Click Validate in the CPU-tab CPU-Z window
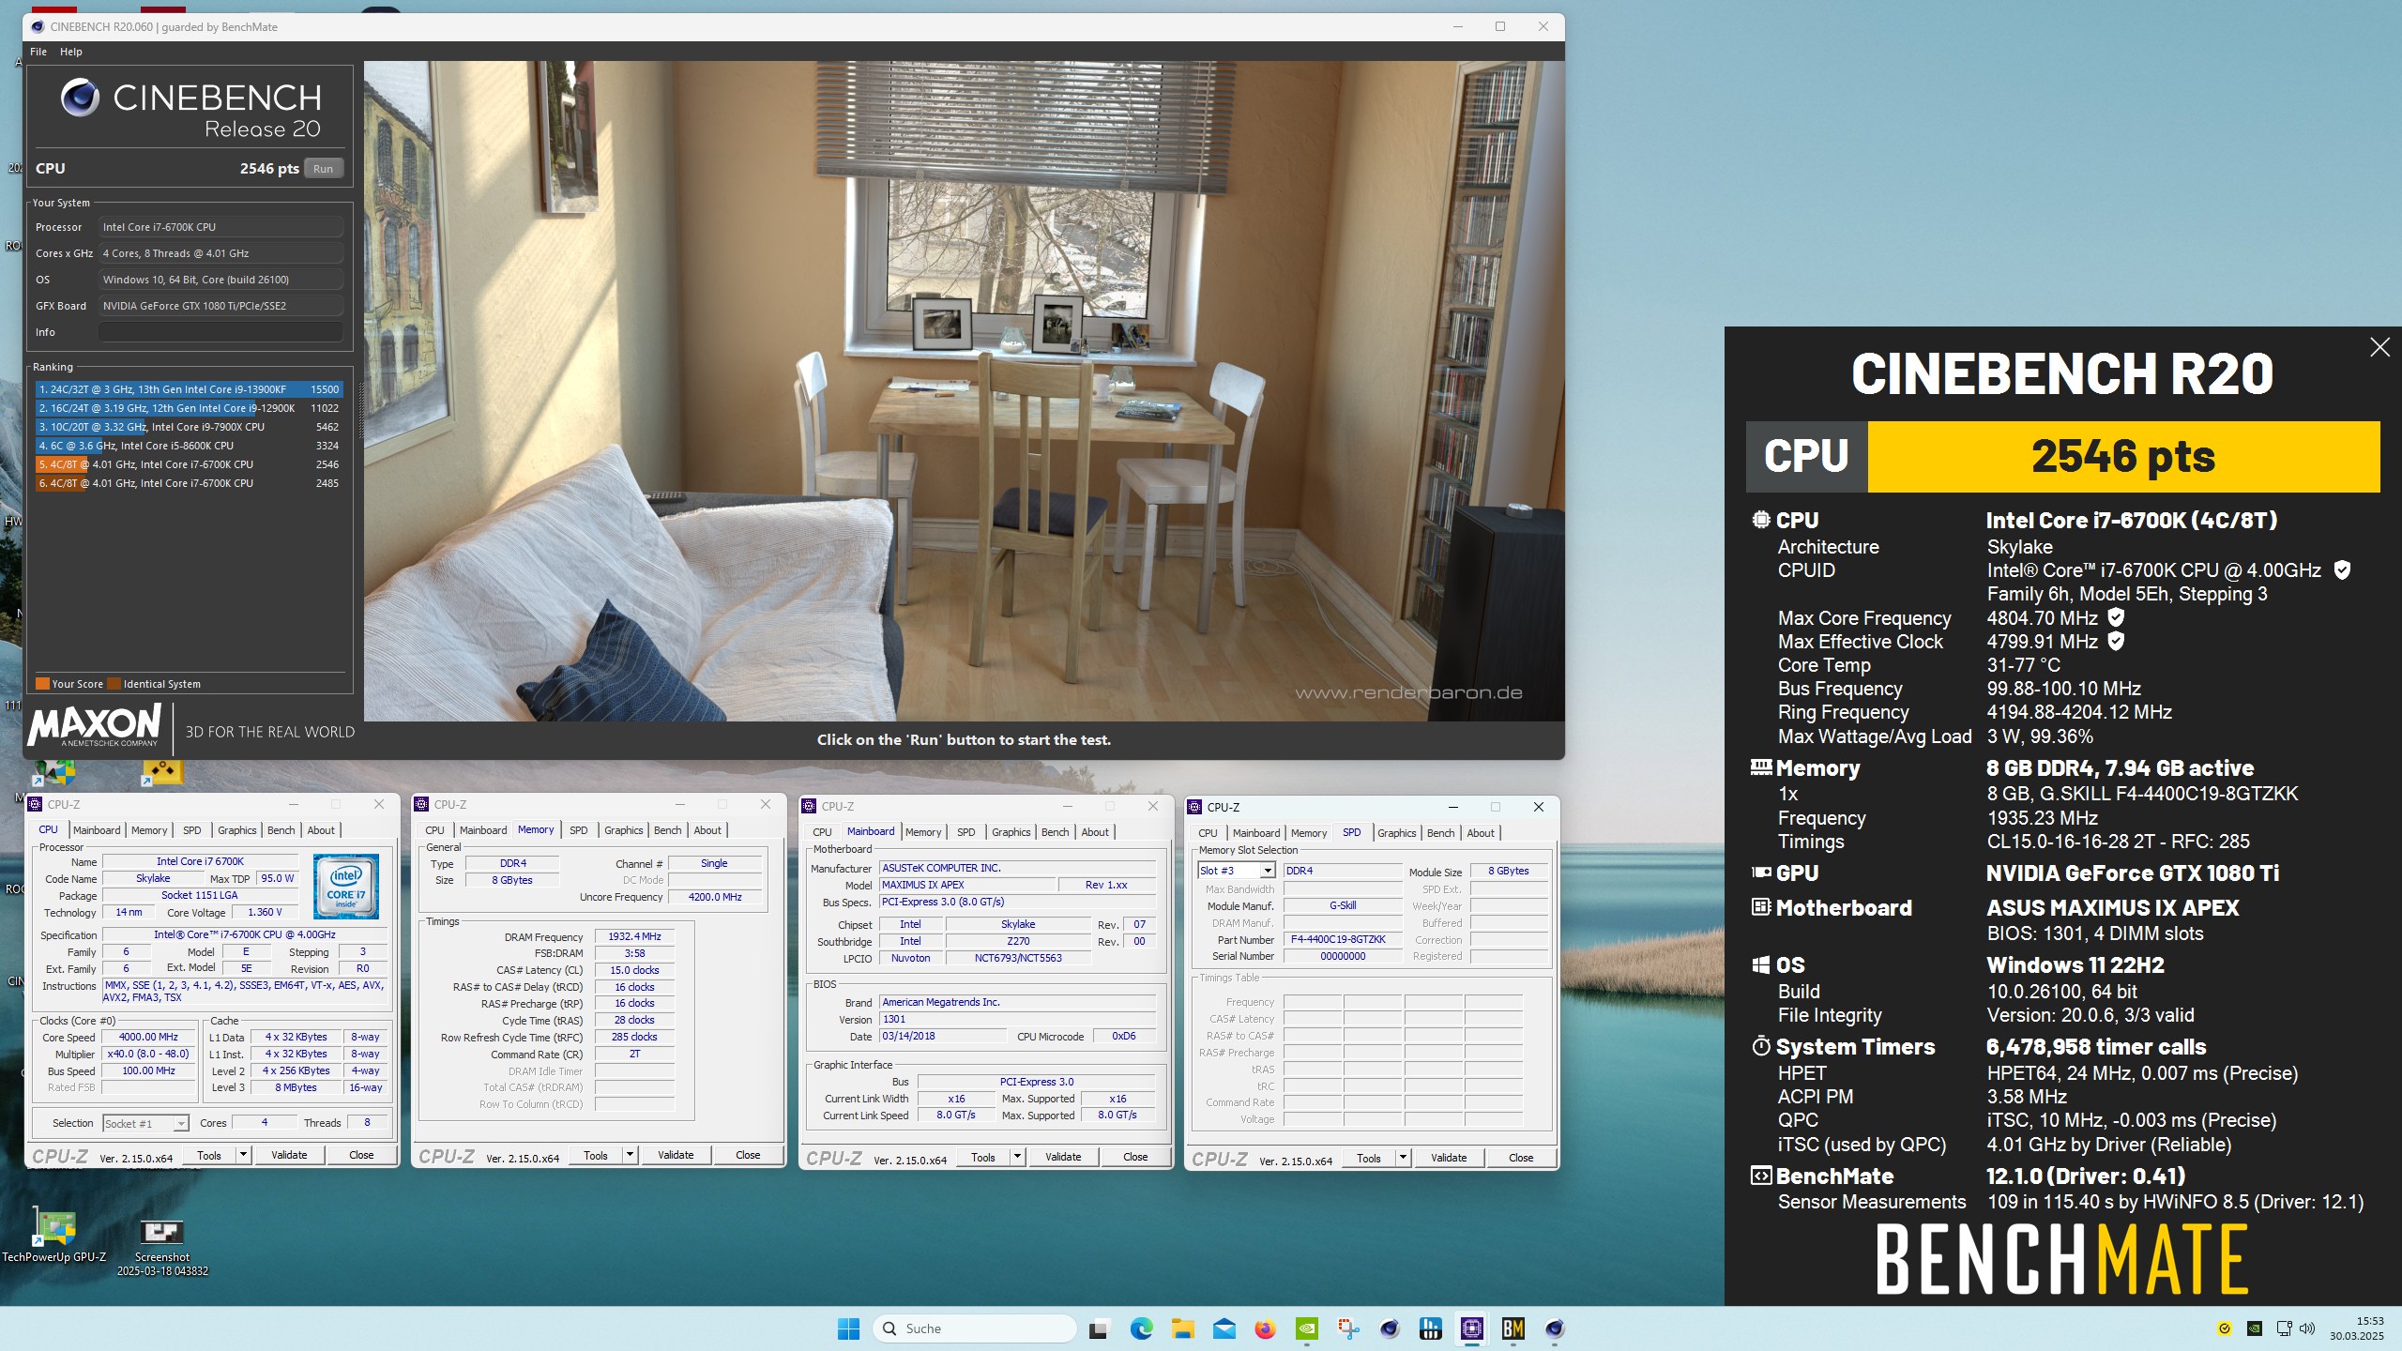Image resolution: width=2402 pixels, height=1351 pixels. click(289, 1155)
